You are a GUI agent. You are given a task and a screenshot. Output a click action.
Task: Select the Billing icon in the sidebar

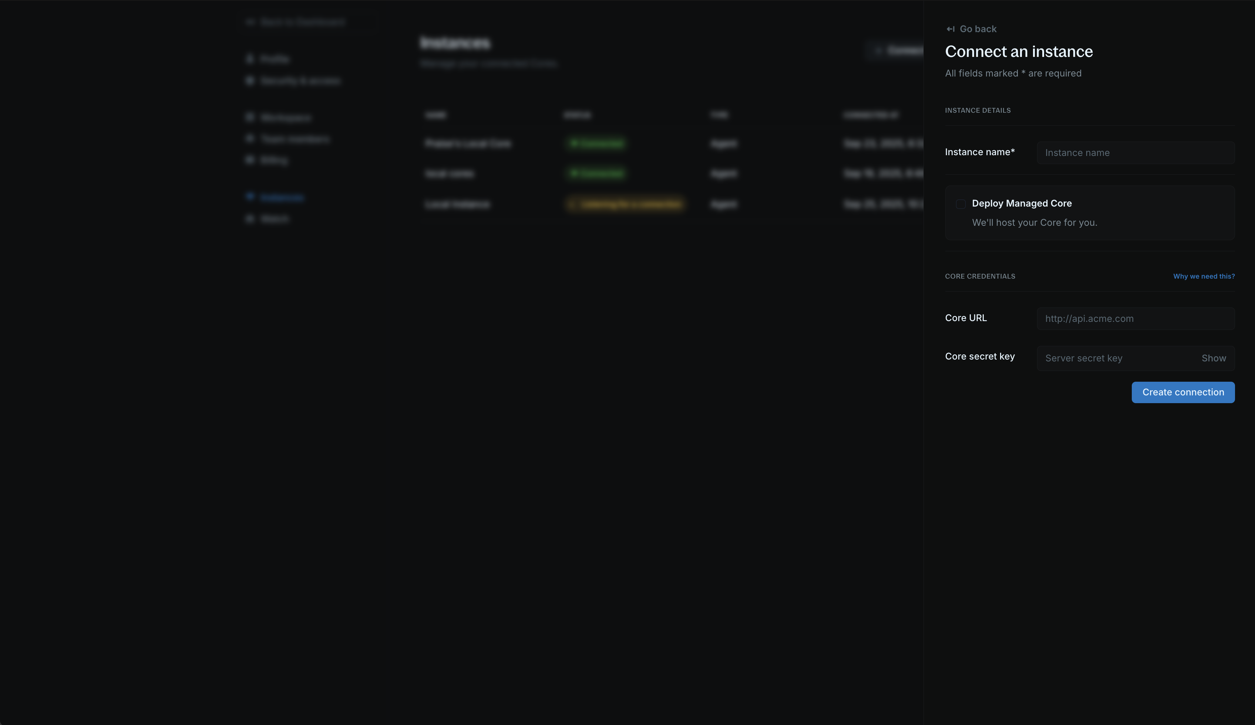(x=250, y=160)
